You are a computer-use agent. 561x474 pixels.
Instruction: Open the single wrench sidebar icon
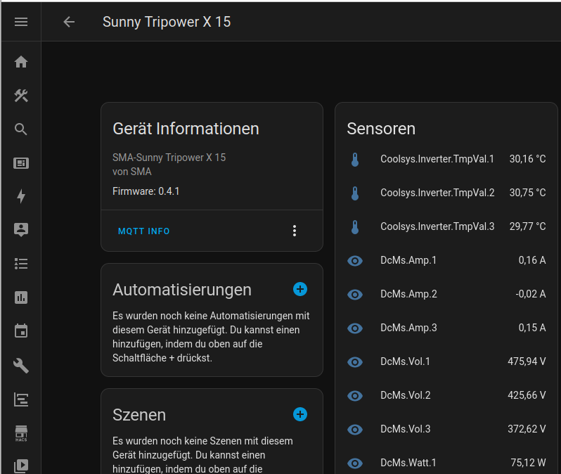click(21, 366)
